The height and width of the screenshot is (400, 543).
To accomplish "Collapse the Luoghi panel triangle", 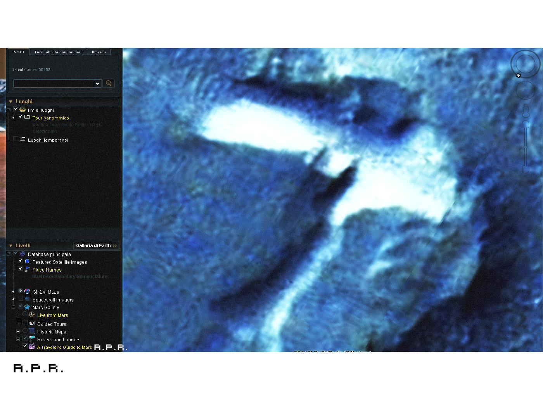I will pos(11,102).
